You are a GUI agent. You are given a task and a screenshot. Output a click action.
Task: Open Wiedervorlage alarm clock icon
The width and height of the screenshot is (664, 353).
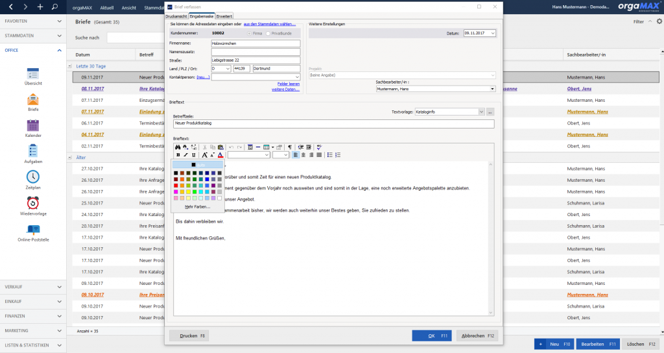(33, 206)
